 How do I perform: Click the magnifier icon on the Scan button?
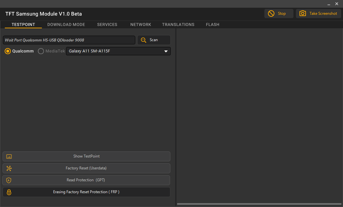point(143,40)
